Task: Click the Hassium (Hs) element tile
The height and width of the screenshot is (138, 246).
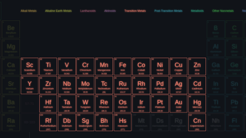Action: [123, 122]
